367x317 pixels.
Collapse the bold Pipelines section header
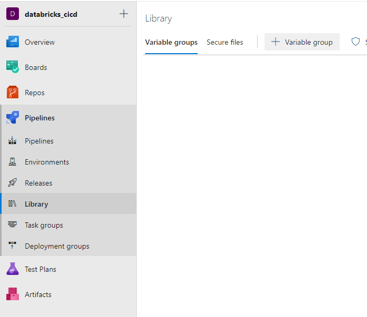pos(39,118)
